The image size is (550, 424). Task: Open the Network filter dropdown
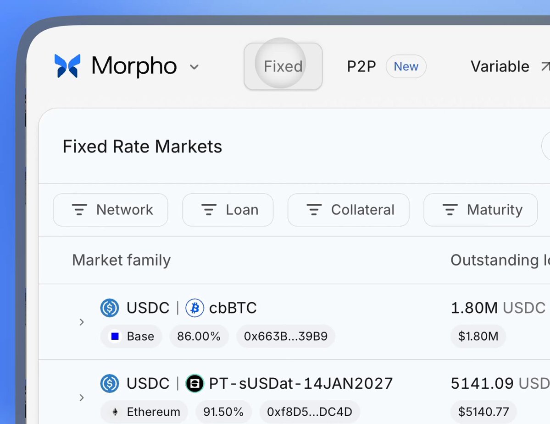point(111,210)
